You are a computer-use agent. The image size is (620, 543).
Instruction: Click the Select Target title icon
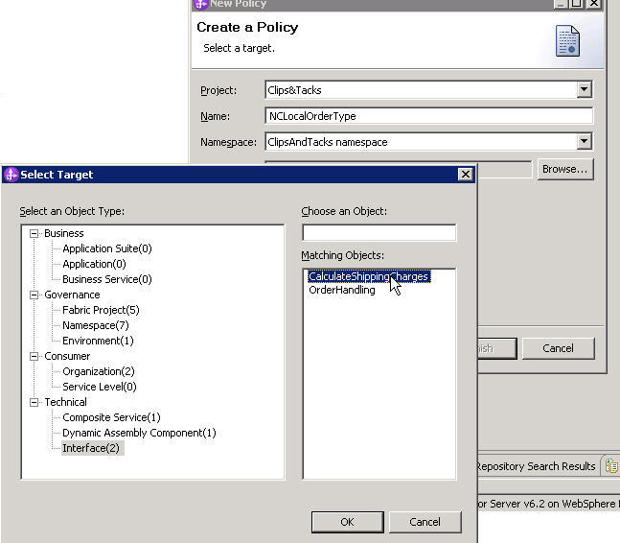pos(11,175)
